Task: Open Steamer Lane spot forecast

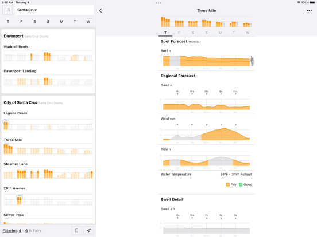Action: point(48,171)
